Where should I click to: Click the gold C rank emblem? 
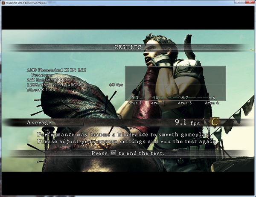coord(214,122)
